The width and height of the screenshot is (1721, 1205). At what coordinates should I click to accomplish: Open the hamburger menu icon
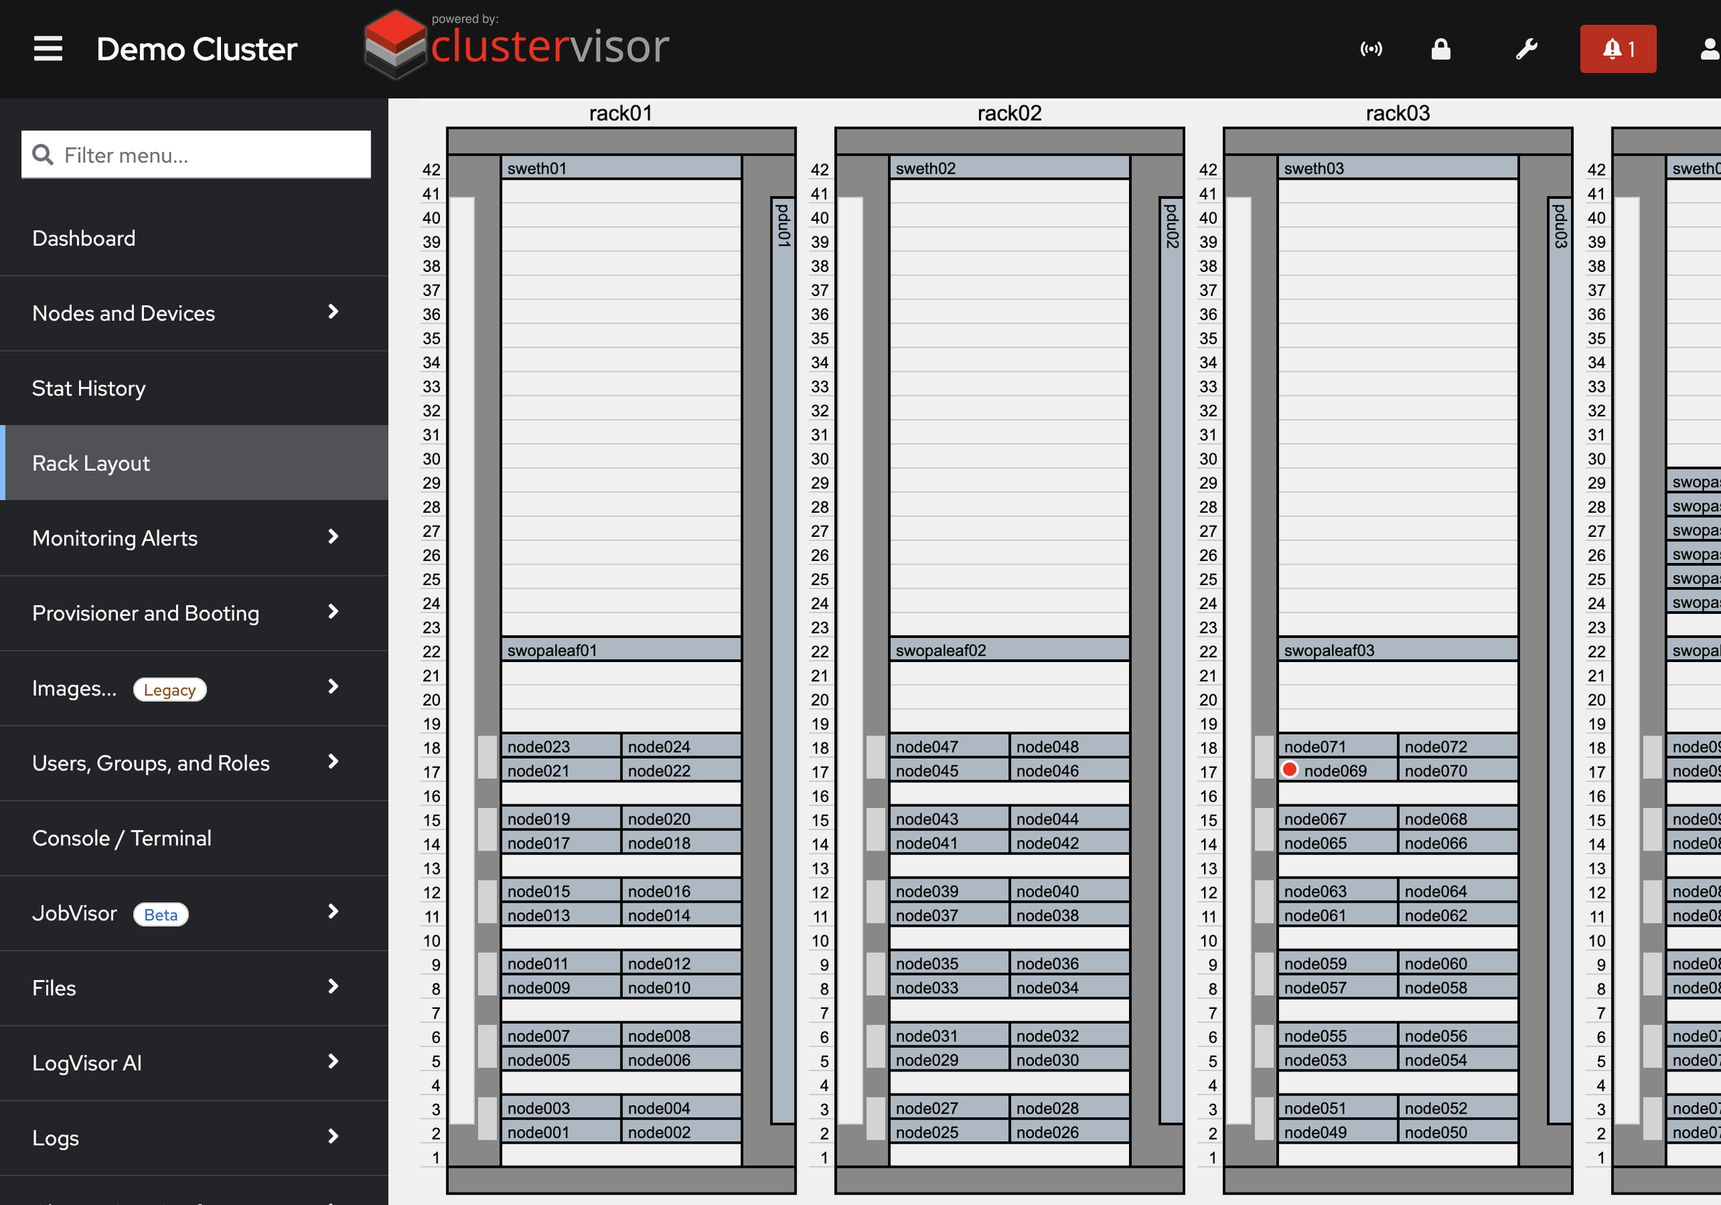point(48,49)
